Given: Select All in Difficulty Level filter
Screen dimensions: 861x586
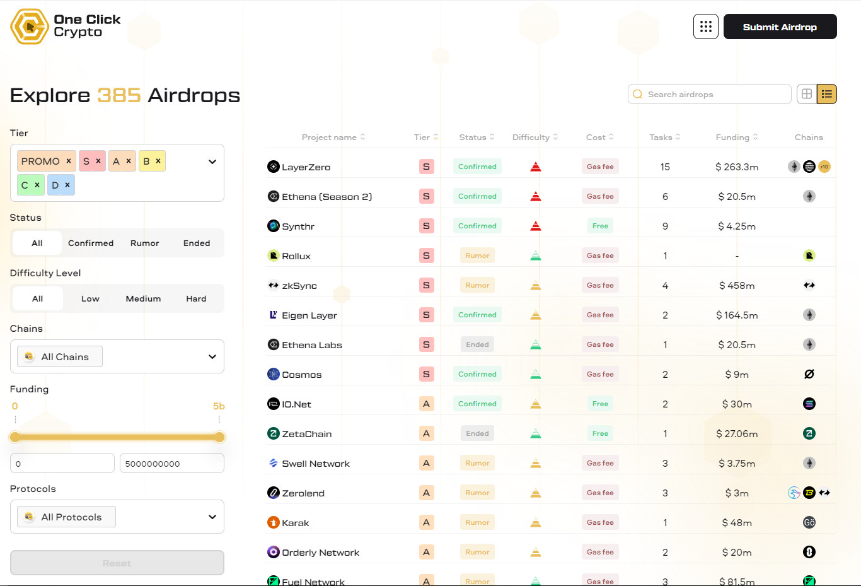Looking at the screenshot, I should tap(38, 298).
